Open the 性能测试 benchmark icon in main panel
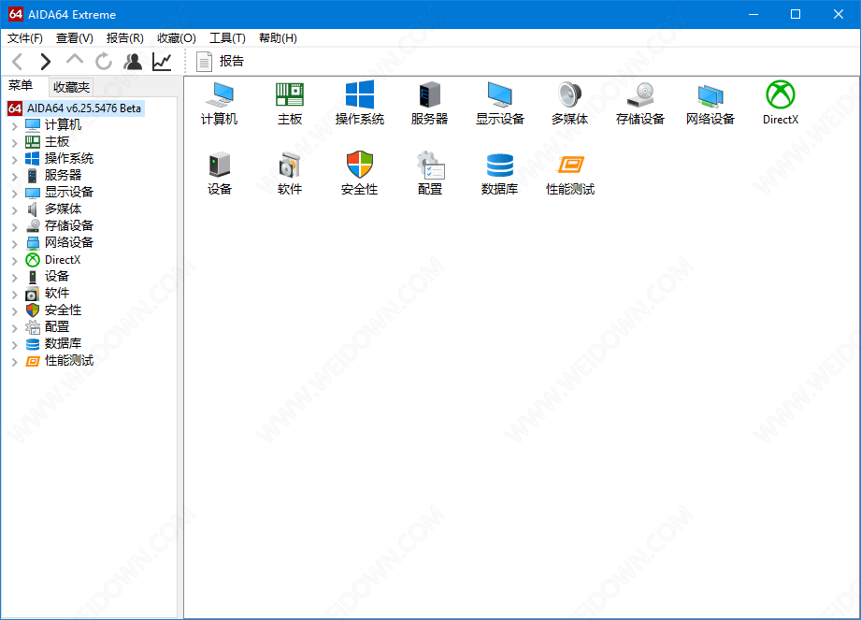The image size is (861, 620). (x=570, y=174)
